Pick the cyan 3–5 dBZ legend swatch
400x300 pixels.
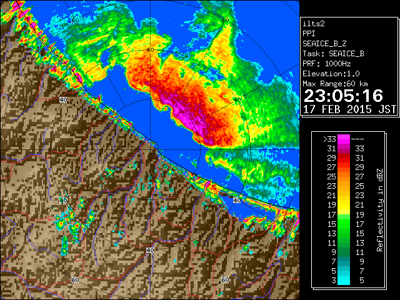(x=344, y=280)
